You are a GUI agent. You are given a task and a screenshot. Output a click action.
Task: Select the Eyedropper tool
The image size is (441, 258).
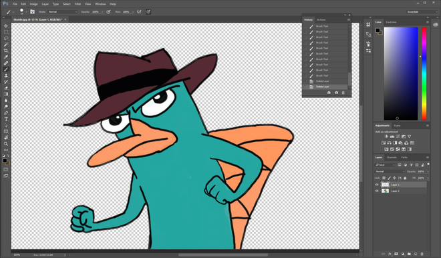tap(6, 57)
